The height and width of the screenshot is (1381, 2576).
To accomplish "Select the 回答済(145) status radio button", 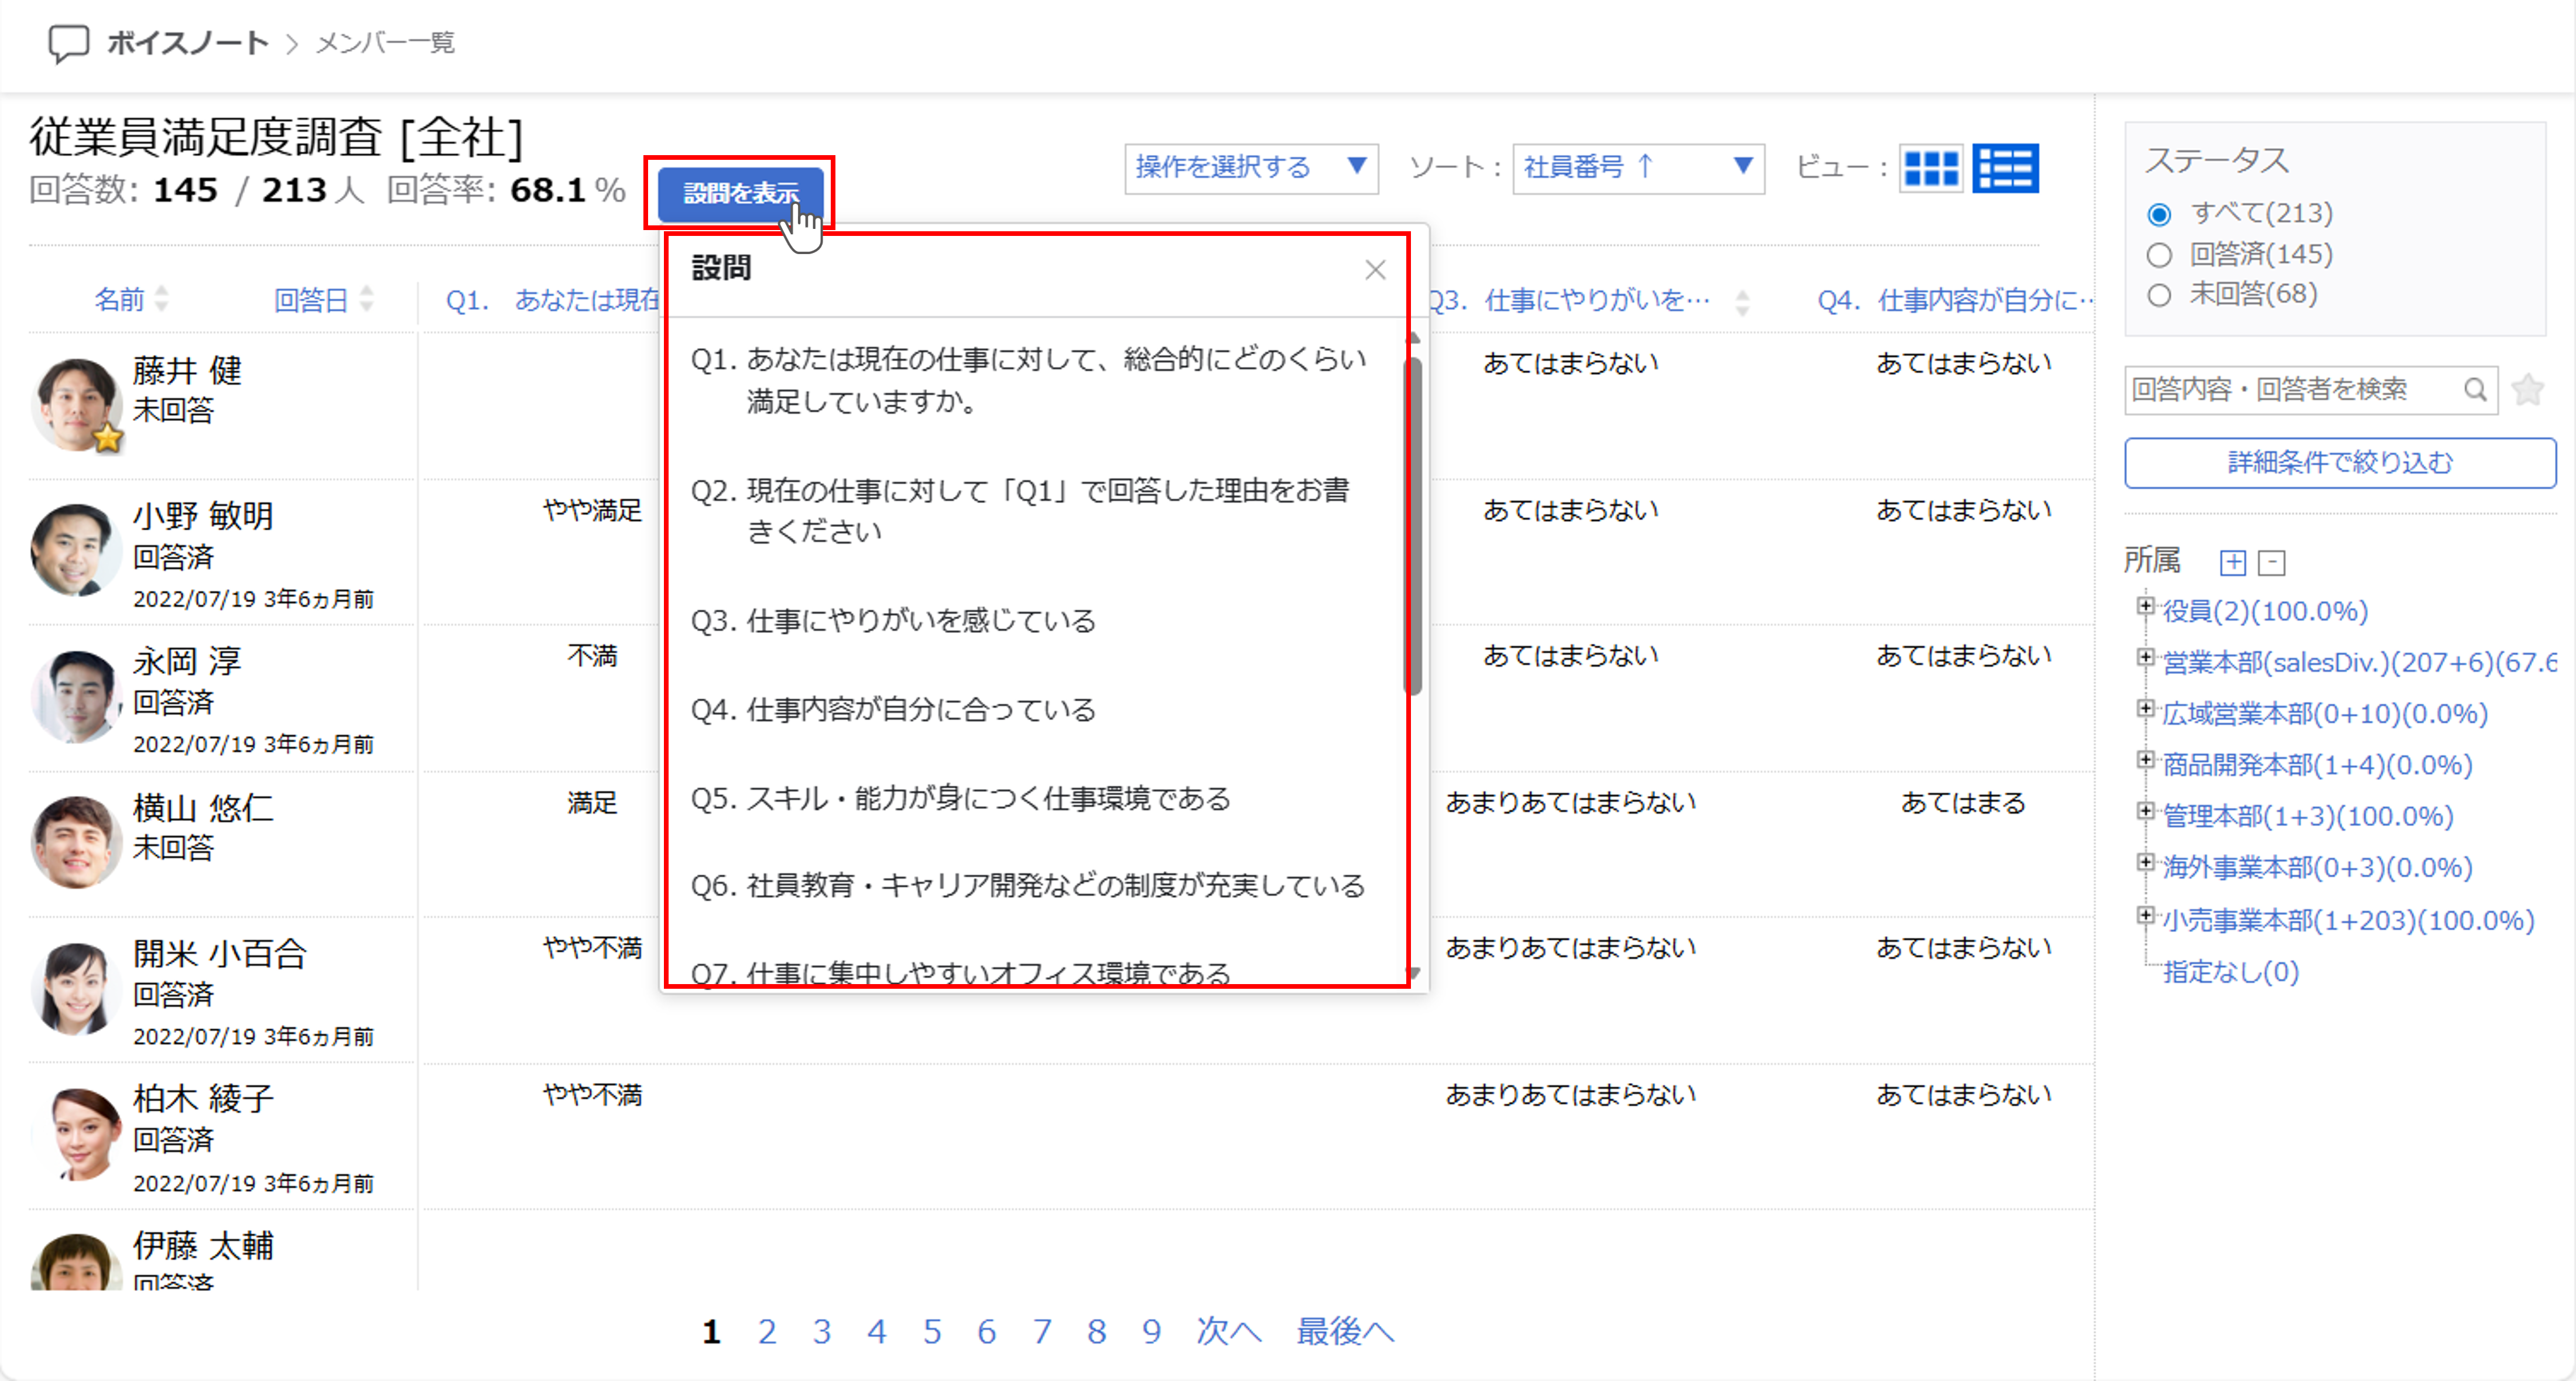I will (x=2160, y=254).
